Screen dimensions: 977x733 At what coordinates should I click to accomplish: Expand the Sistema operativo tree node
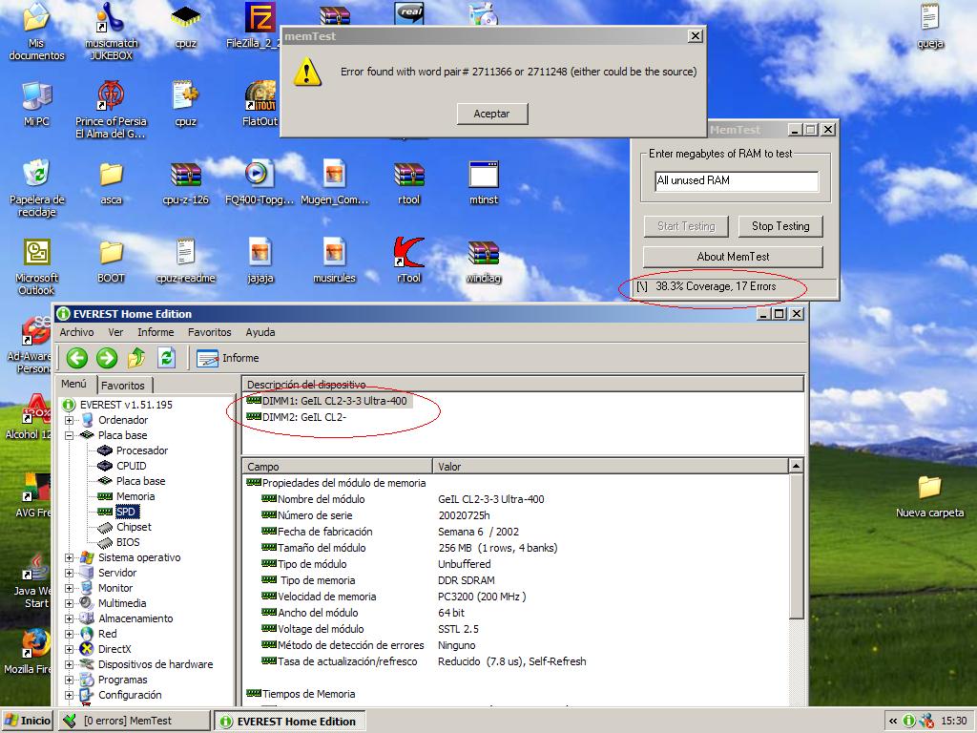point(70,557)
